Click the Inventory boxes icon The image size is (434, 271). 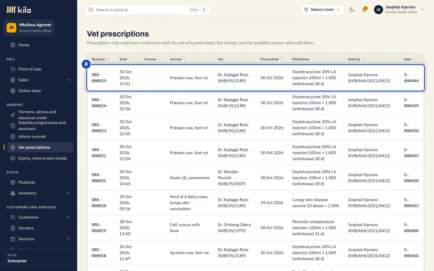click(x=13, y=193)
